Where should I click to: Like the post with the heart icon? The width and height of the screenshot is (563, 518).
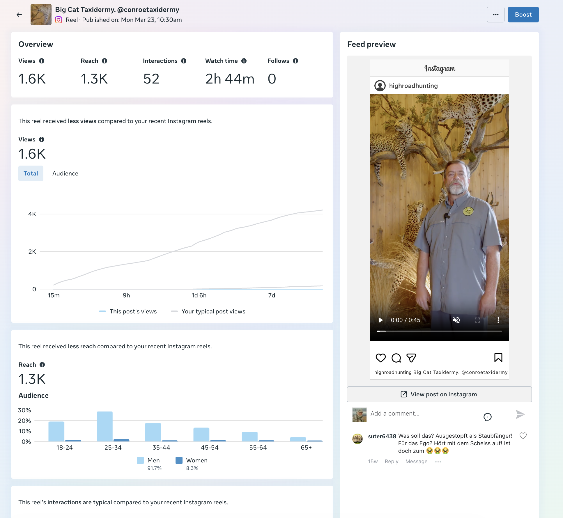[381, 358]
